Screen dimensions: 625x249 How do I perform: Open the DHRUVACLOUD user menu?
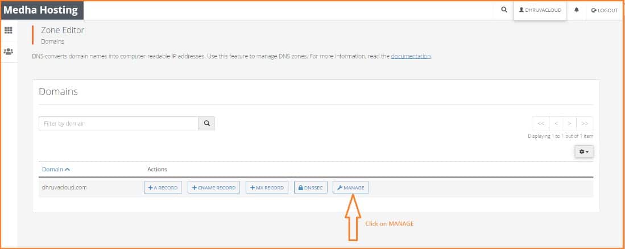[540, 10]
